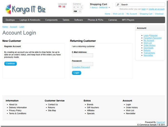Expand the shopping cart dropdown arrow
The image size is (168, 127).
click(x=109, y=7)
